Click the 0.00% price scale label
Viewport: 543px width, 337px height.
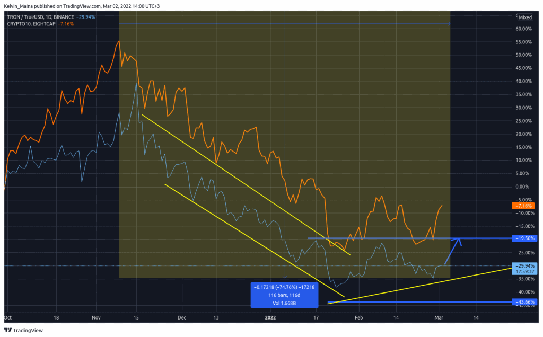(x=523, y=187)
